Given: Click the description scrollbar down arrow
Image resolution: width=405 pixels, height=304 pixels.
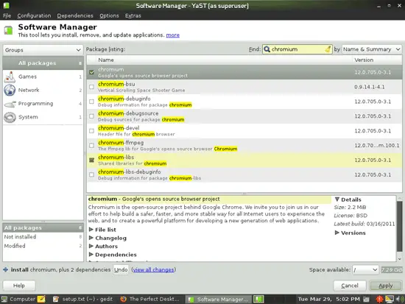Looking at the screenshot, I should coord(400,259).
